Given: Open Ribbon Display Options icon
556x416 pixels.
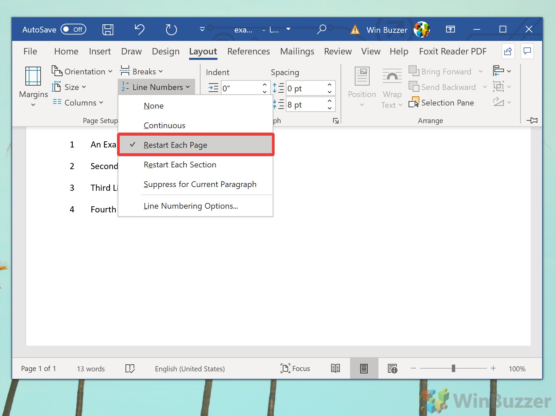Looking at the screenshot, I should [x=450, y=29].
